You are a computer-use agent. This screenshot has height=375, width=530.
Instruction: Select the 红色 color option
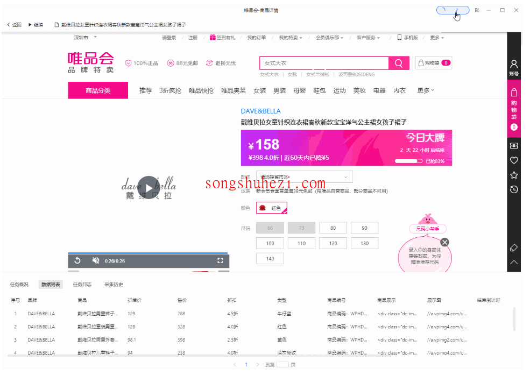point(272,208)
